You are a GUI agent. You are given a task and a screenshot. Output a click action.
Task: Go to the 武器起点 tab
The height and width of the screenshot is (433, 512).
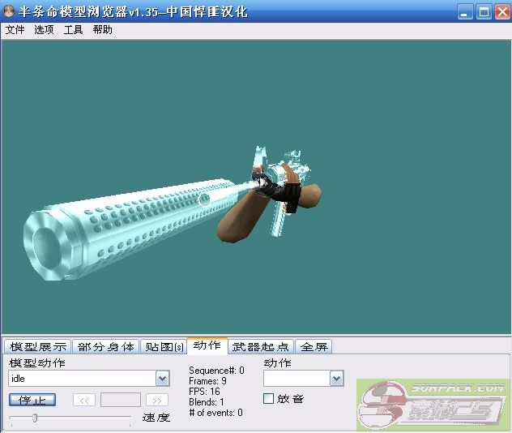click(261, 347)
